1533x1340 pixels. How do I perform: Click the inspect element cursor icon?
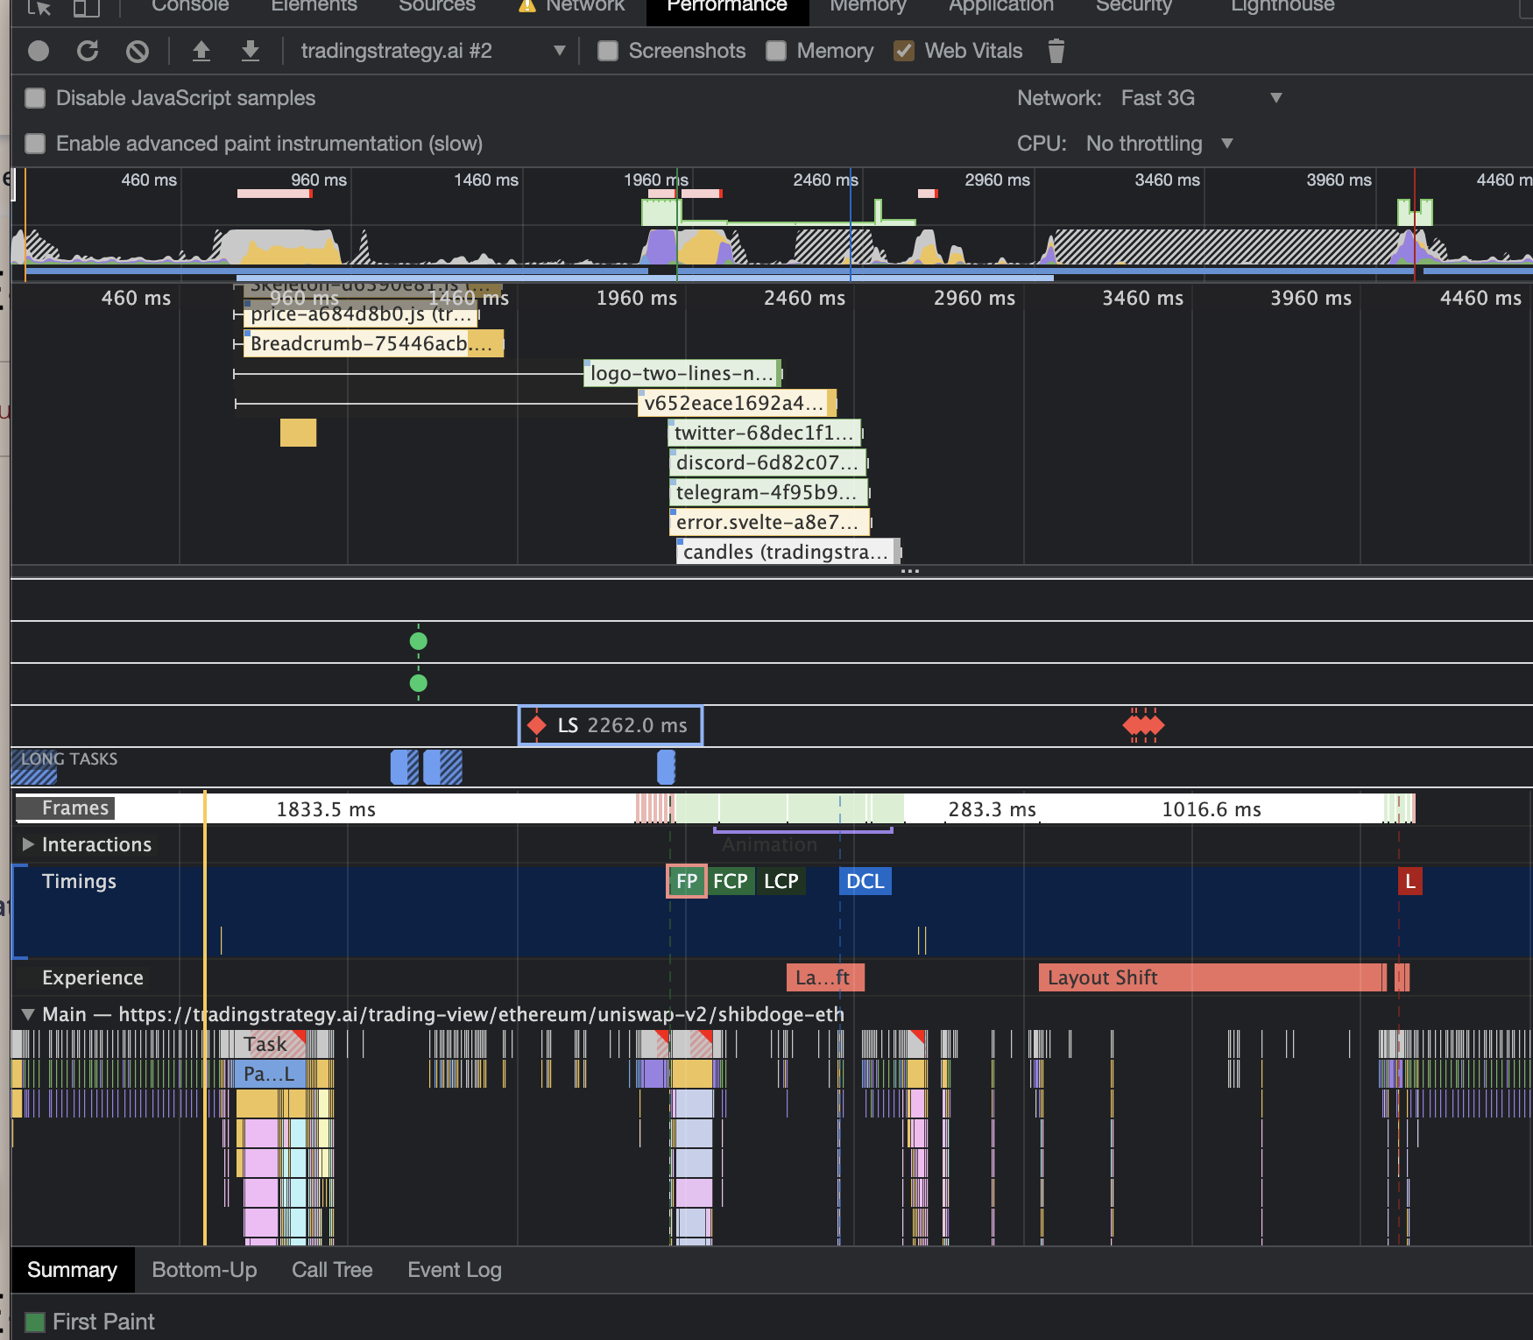pyautogui.click(x=39, y=7)
